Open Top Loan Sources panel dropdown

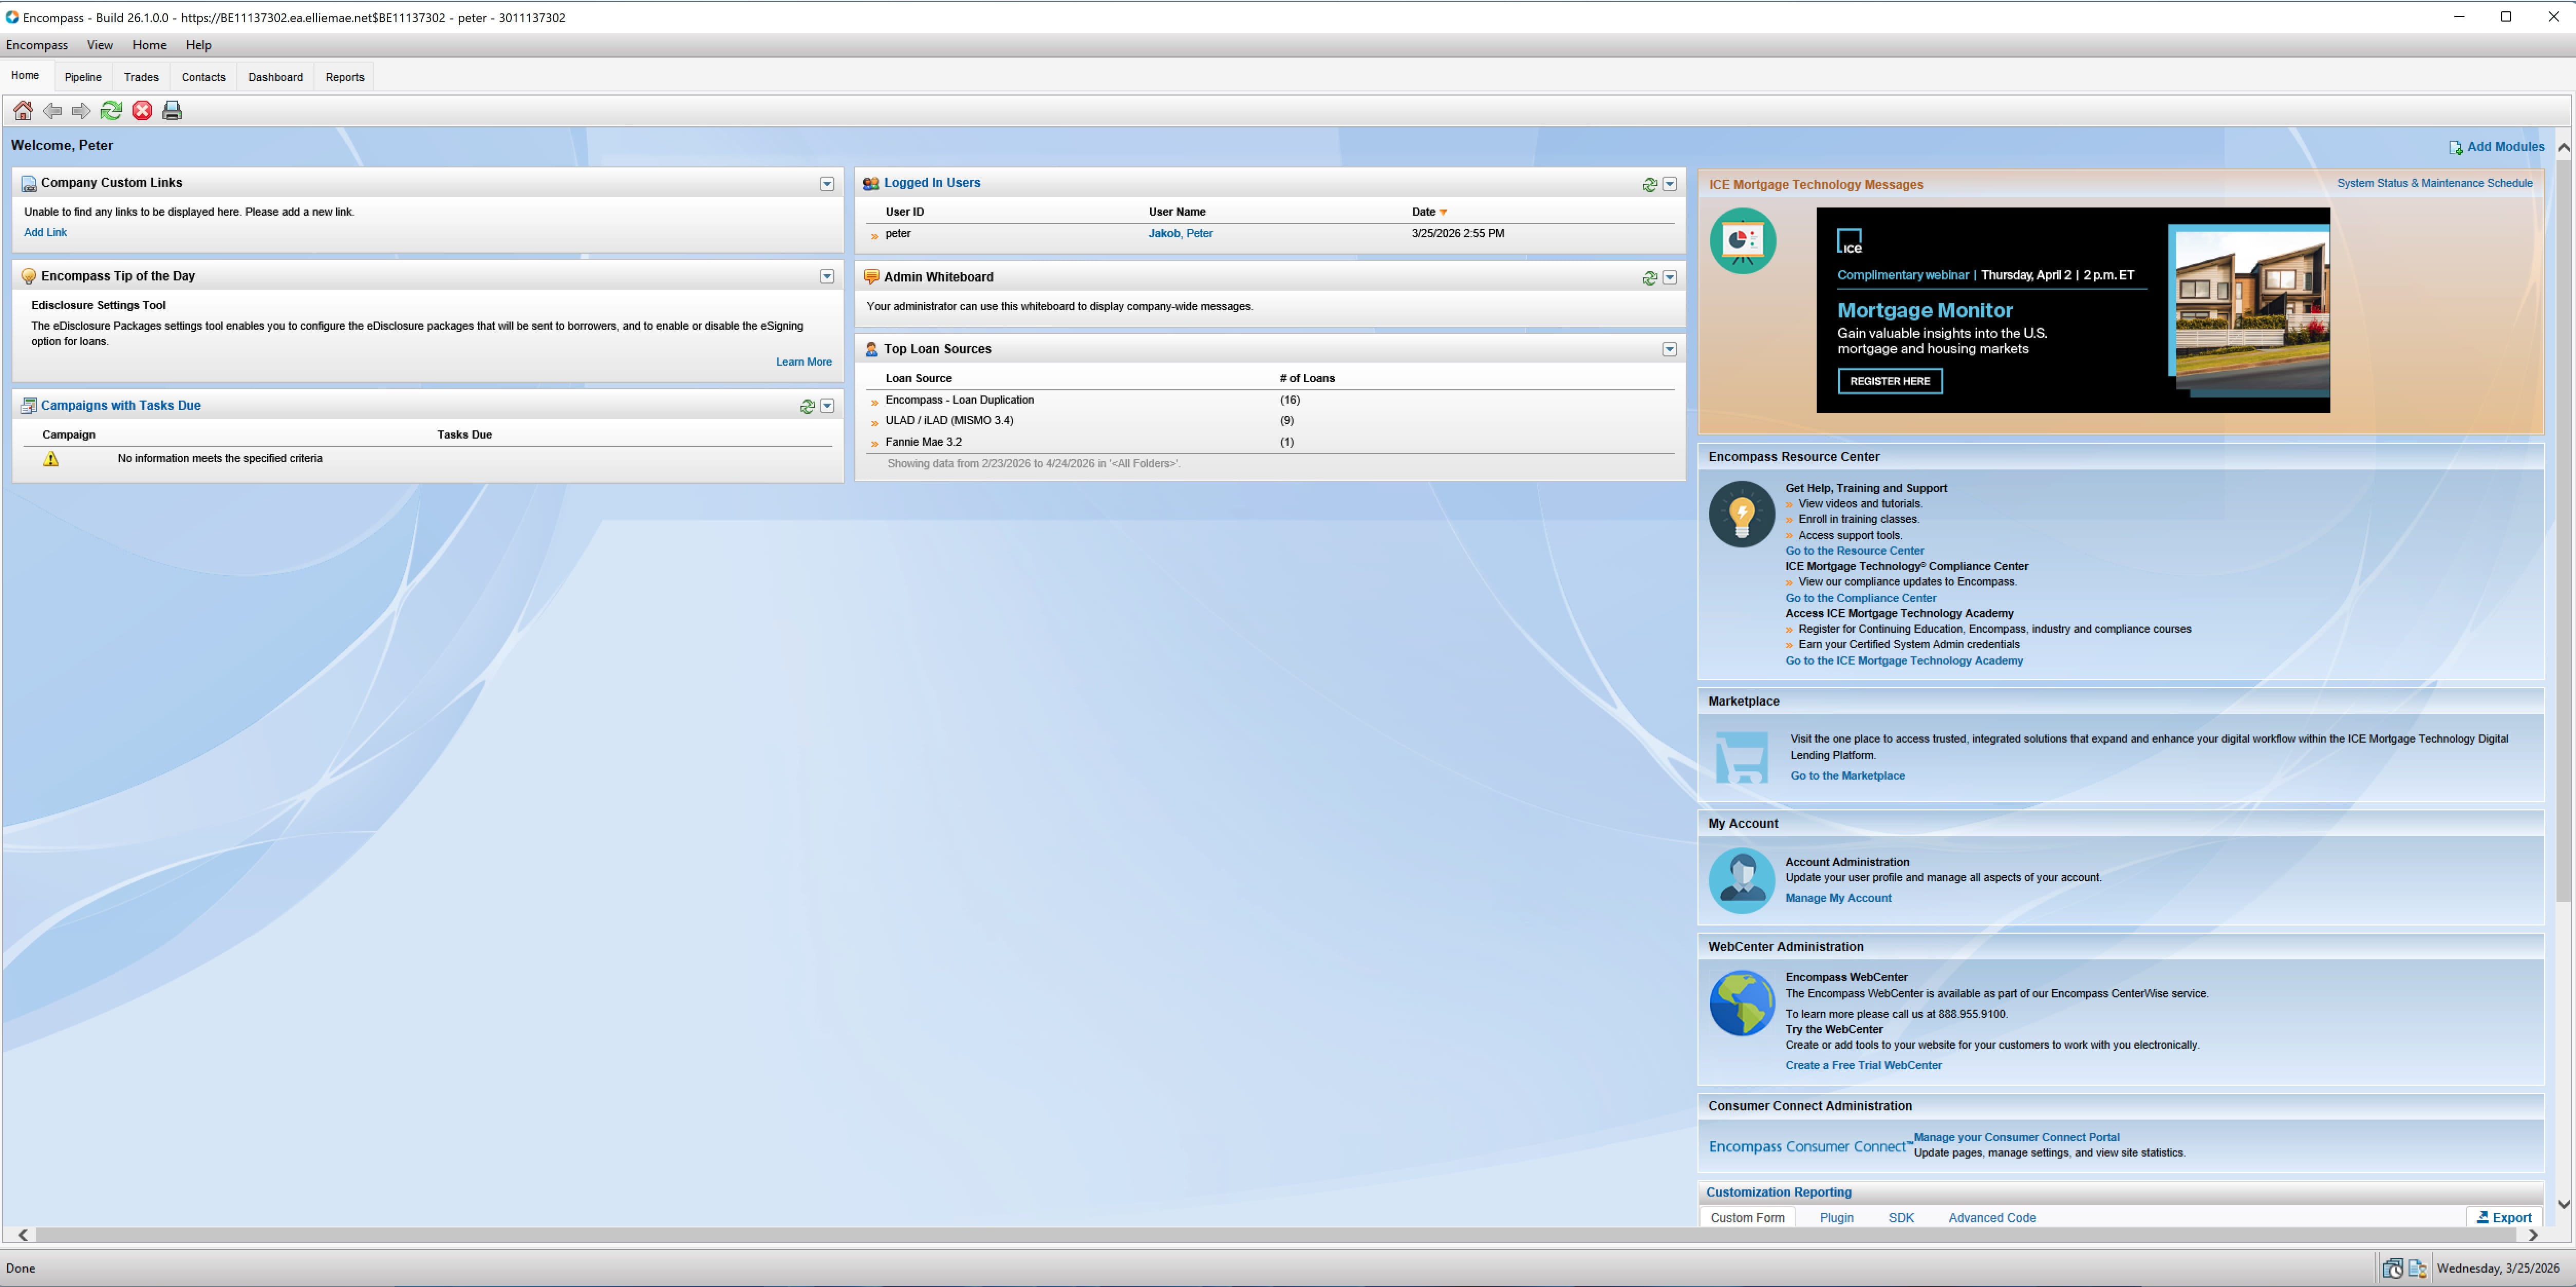coord(1669,349)
